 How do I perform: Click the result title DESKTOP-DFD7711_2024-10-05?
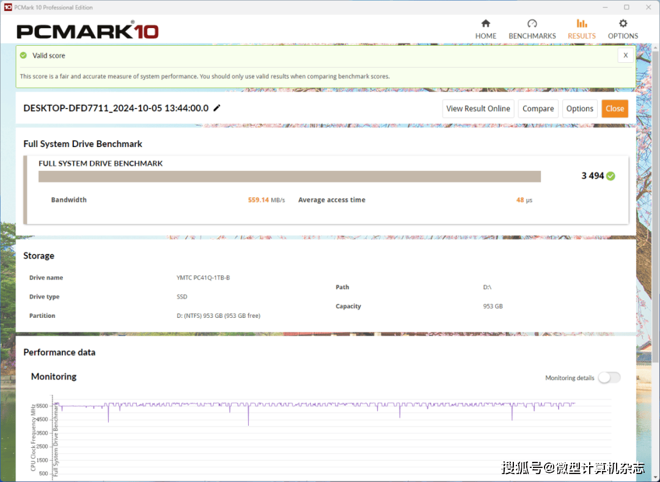(x=116, y=108)
